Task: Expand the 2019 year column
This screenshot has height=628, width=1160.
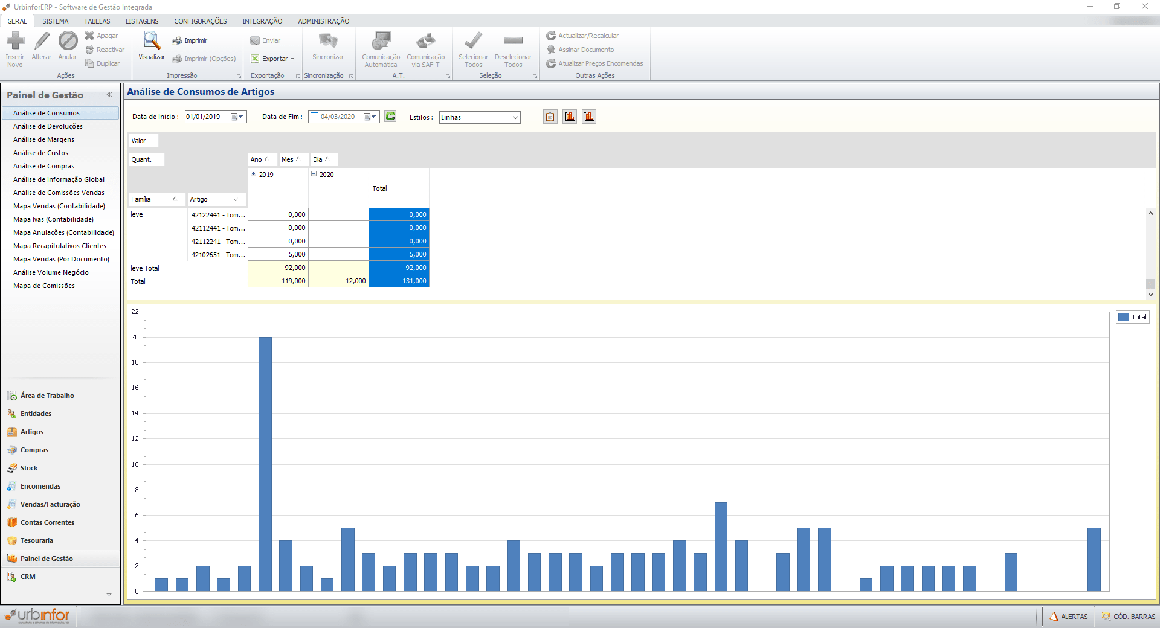Action: point(254,174)
